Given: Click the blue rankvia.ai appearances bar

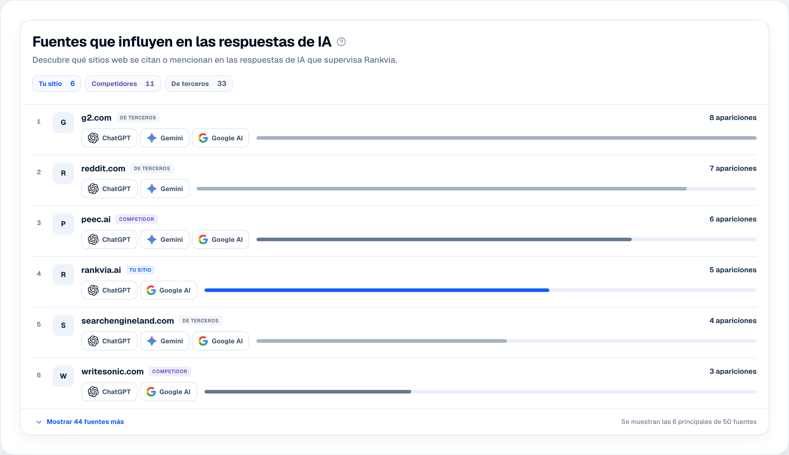Looking at the screenshot, I should [377, 290].
